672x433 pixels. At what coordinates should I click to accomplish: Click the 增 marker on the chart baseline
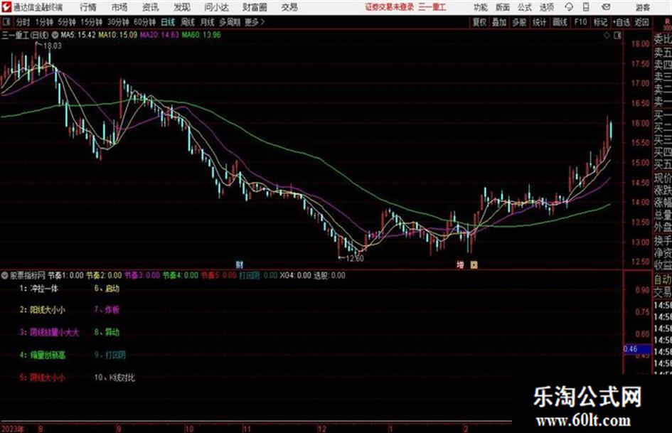point(460,265)
